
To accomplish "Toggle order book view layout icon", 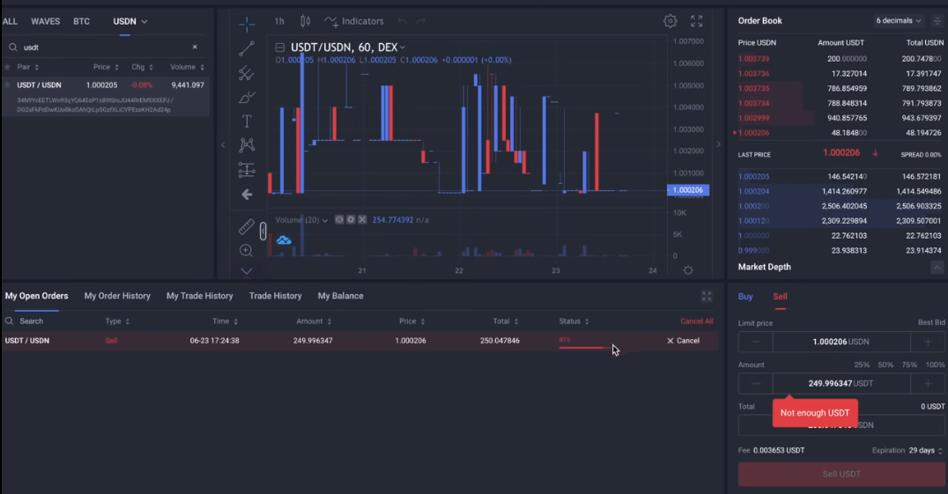I will 937,20.
